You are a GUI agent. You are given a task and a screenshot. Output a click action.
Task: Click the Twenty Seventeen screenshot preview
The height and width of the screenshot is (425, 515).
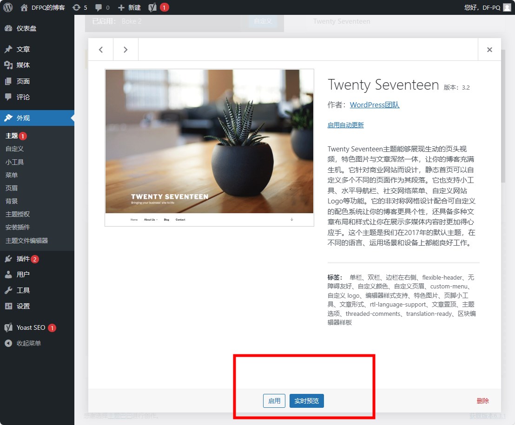click(x=209, y=148)
